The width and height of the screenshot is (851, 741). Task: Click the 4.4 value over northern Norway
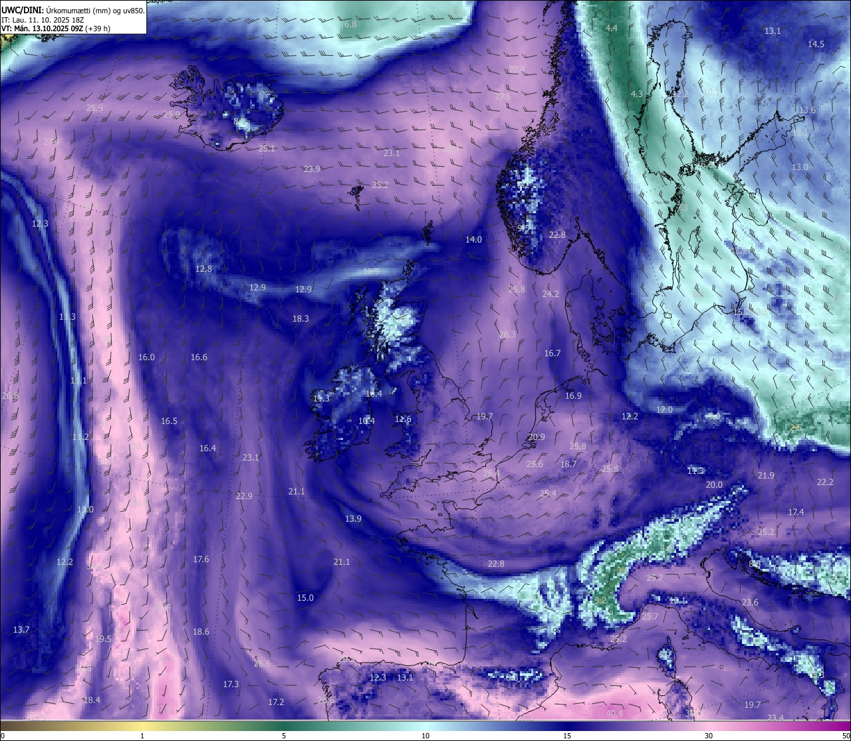[612, 28]
